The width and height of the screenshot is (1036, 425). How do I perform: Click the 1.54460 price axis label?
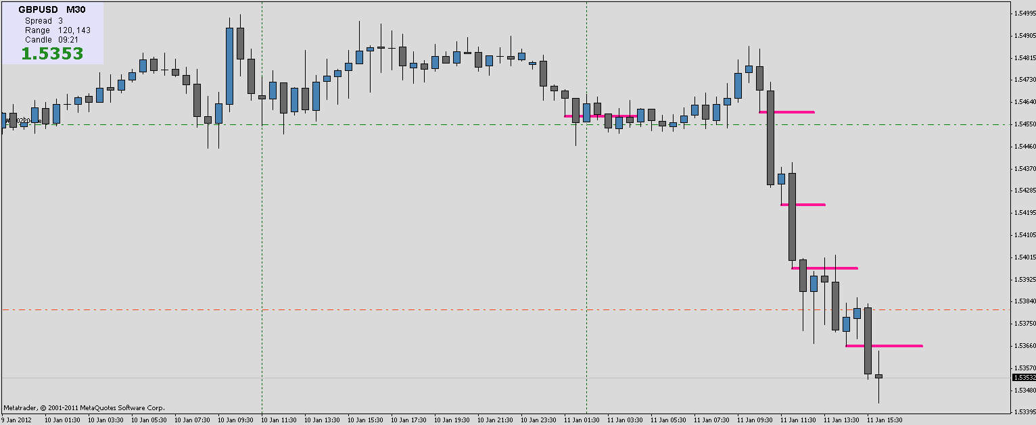(1024, 146)
